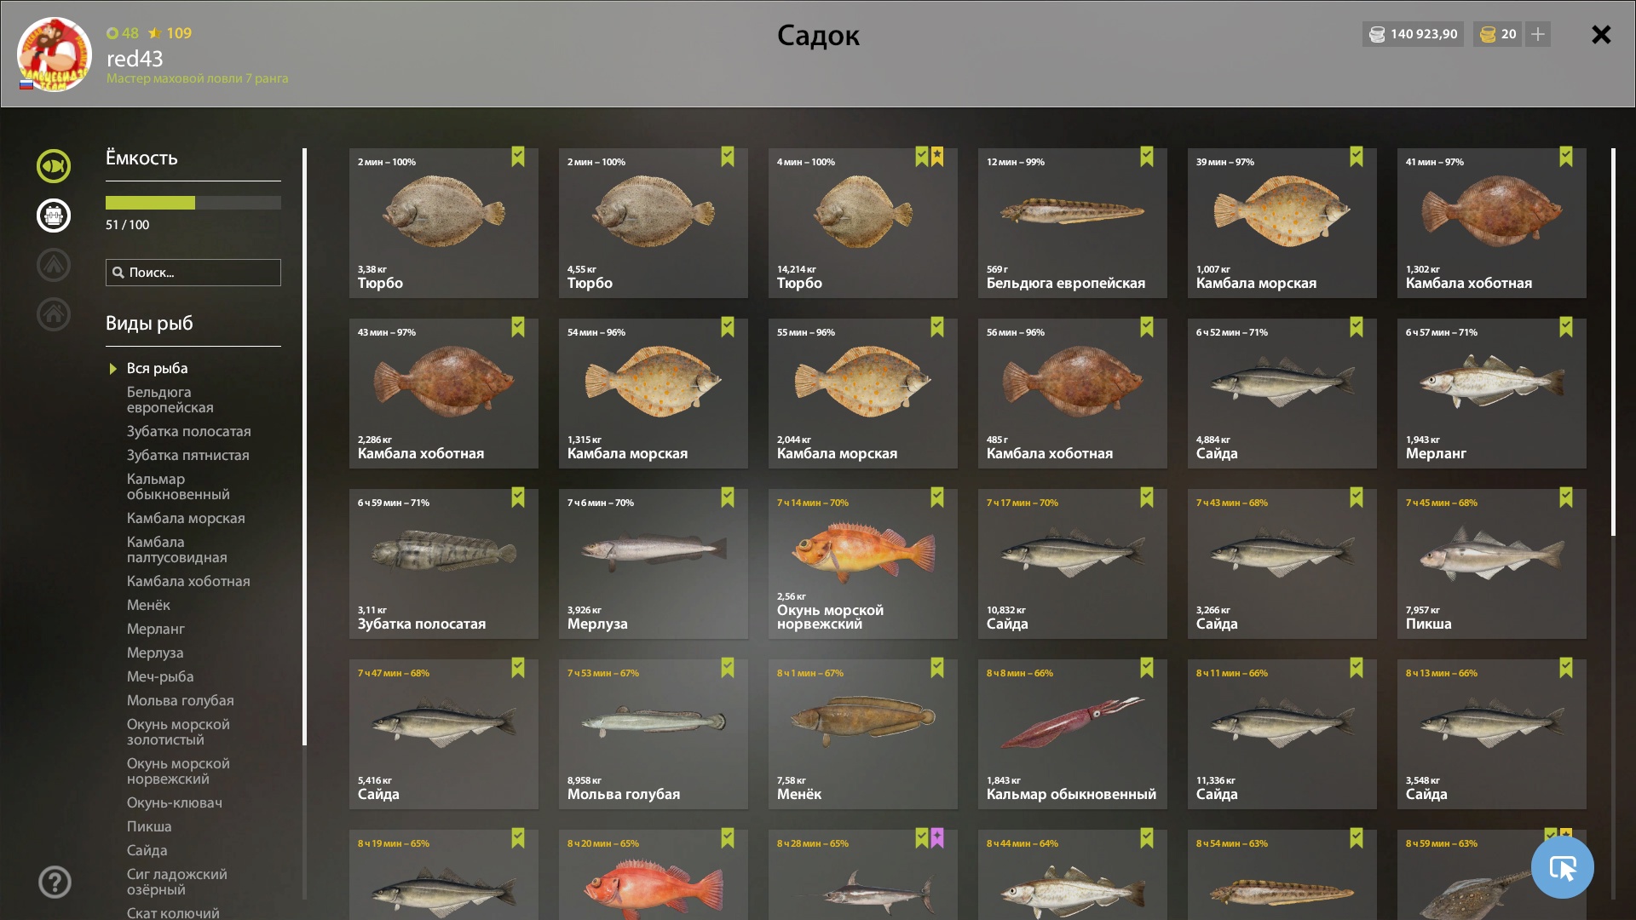Click the silver coins balance icon

coord(1377,34)
